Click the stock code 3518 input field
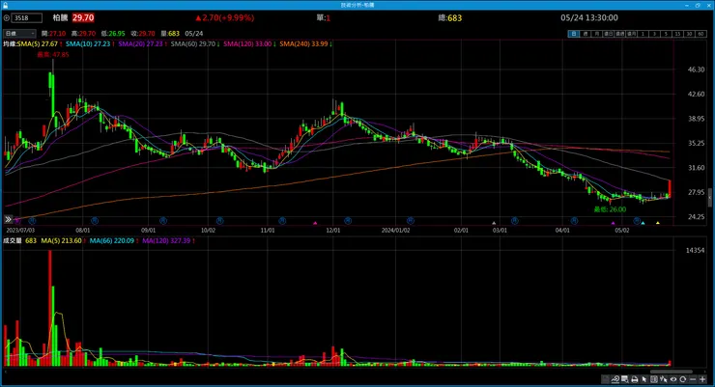Viewport: 715px width, 387px height. point(27,18)
